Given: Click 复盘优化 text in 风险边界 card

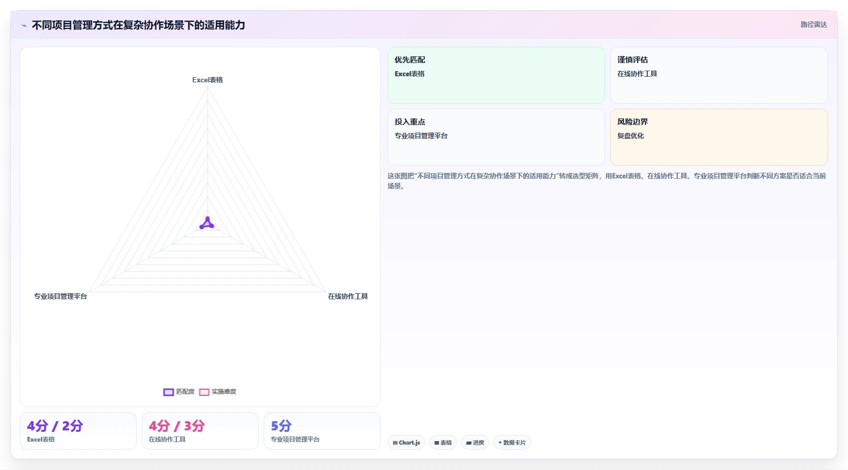Looking at the screenshot, I should (x=631, y=136).
